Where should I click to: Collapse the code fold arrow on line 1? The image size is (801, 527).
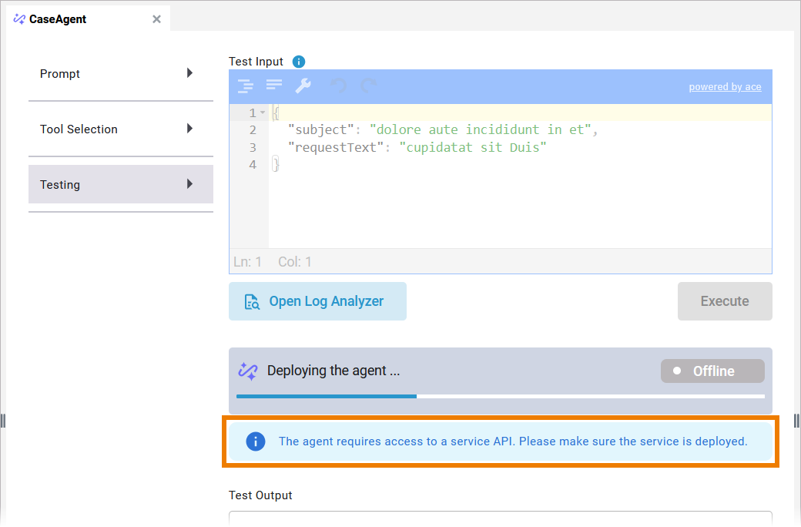(263, 113)
